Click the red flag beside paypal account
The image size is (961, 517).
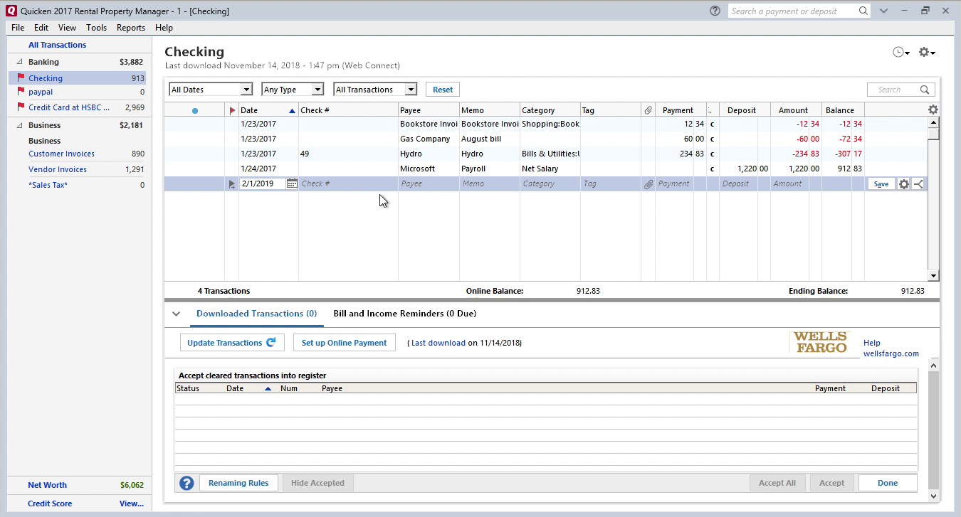coord(21,92)
